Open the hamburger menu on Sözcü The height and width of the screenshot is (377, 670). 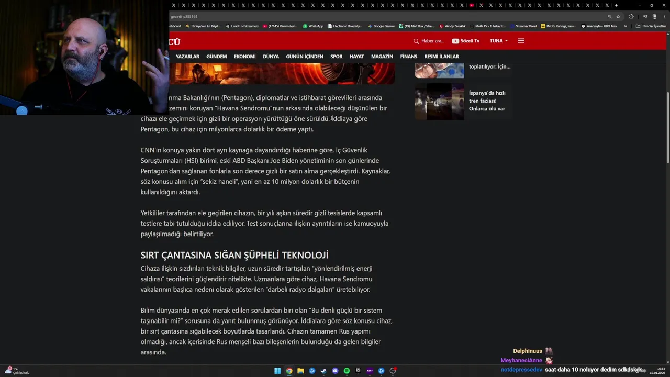pos(521,41)
